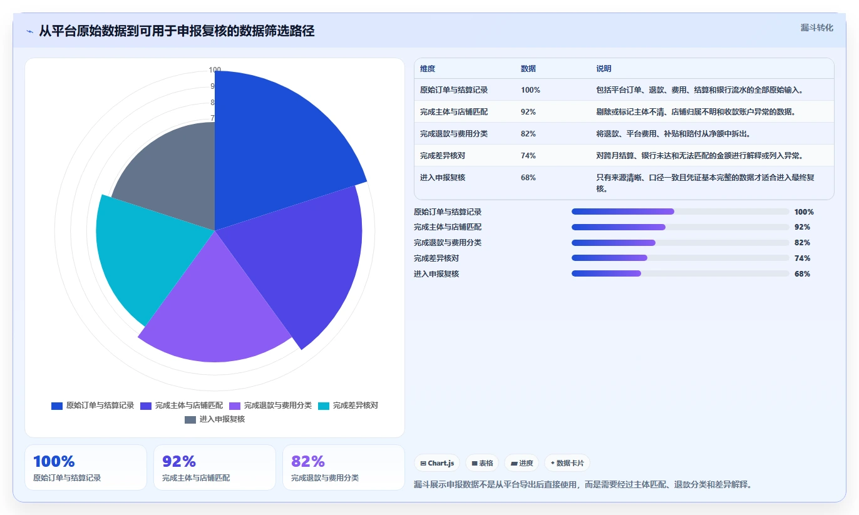Click the 完成退款与费用分类 progress bar
The image size is (859, 515).
point(681,243)
